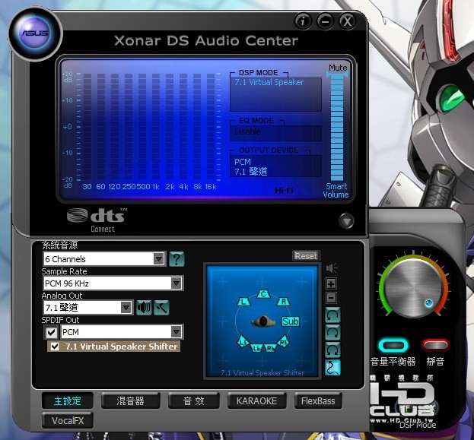Screen dimensions: 474x440
Task: Toggle the SPDIF Out checkbox
Action: [x=51, y=333]
